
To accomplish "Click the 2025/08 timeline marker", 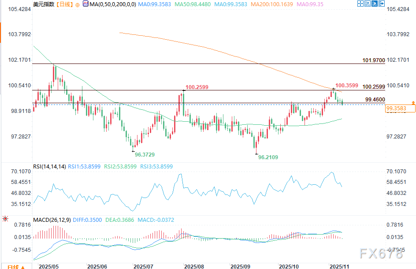I will pyautogui.click(x=194, y=266).
